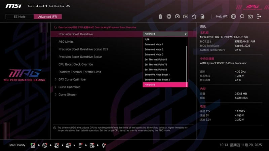Click the Boot Priority label

17,145
